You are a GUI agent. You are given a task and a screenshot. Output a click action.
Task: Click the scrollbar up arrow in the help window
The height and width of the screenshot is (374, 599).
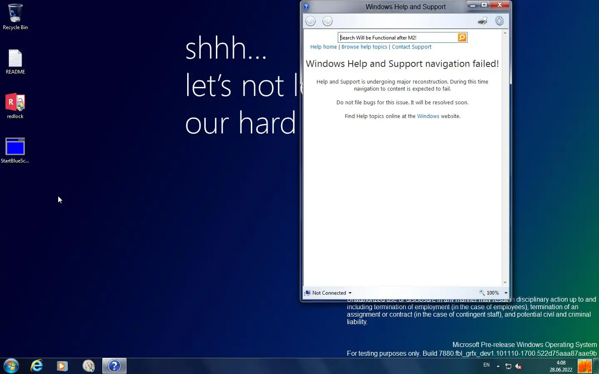point(505,32)
